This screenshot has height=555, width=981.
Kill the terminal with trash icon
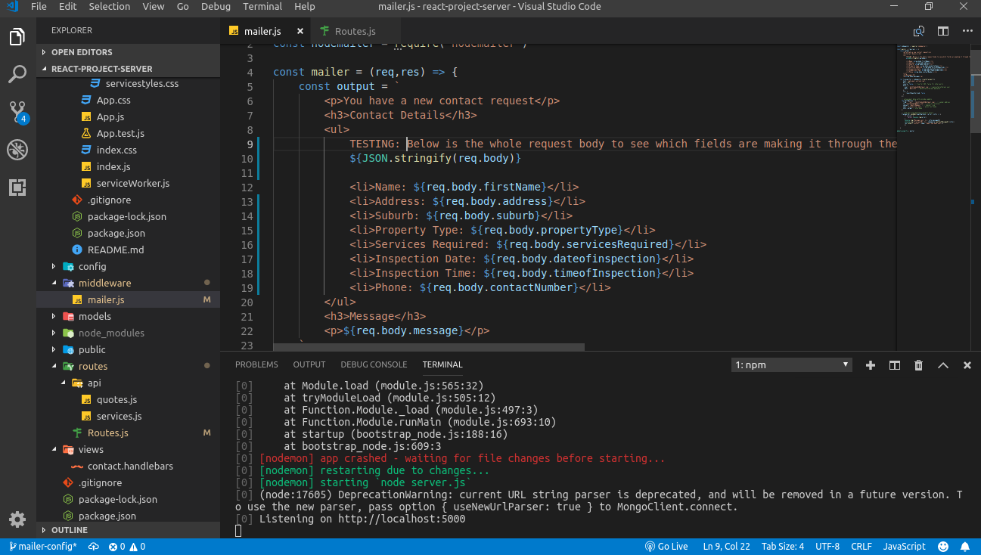coord(919,365)
